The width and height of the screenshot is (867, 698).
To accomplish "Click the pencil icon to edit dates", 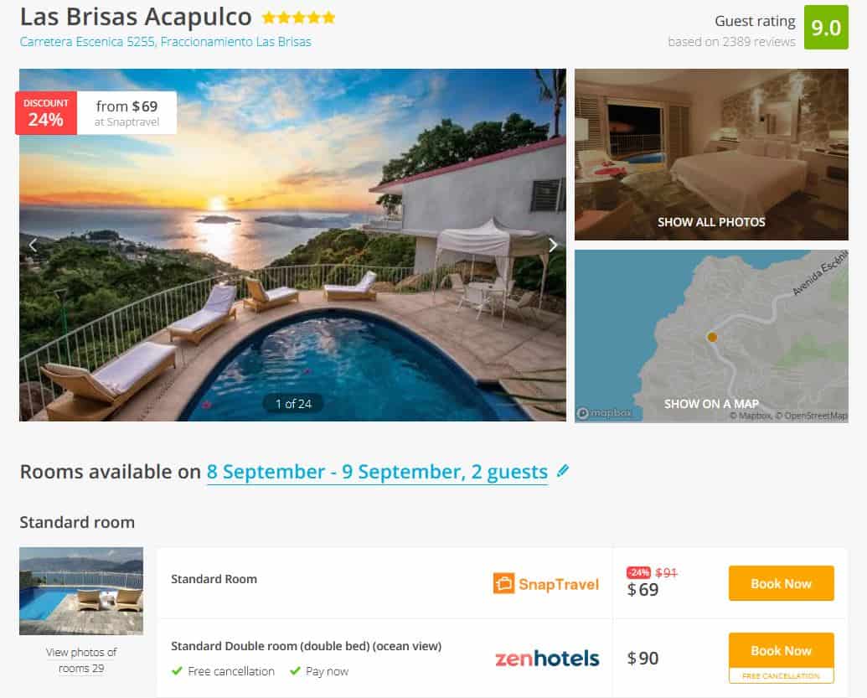I will (x=561, y=471).
